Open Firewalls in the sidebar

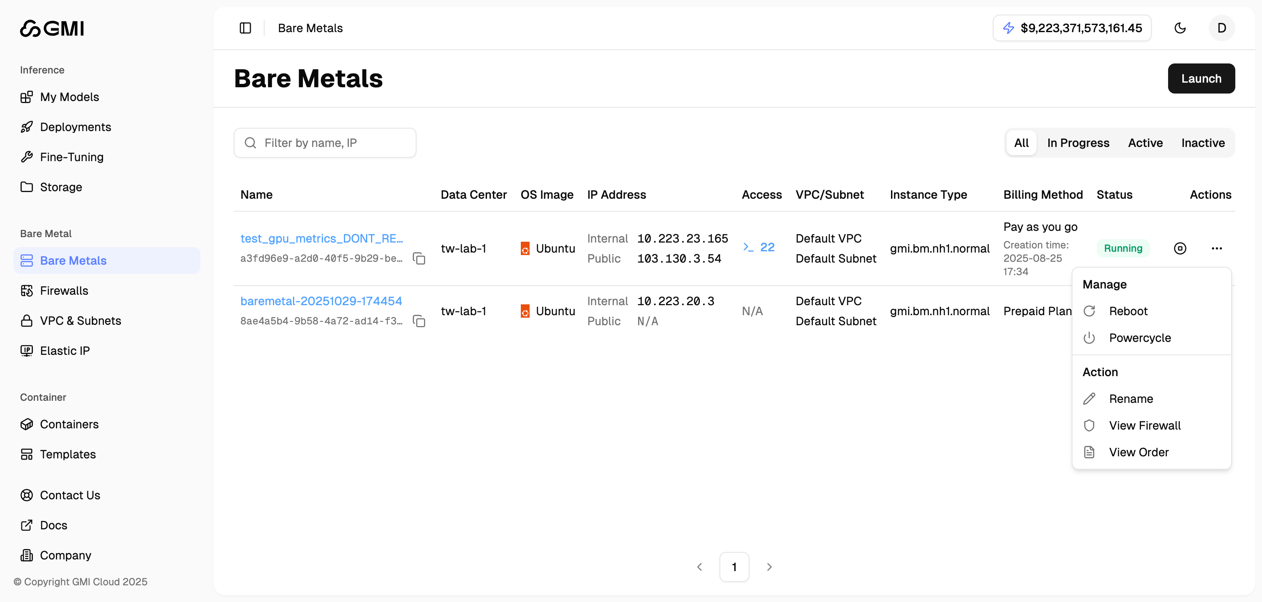[x=64, y=291]
